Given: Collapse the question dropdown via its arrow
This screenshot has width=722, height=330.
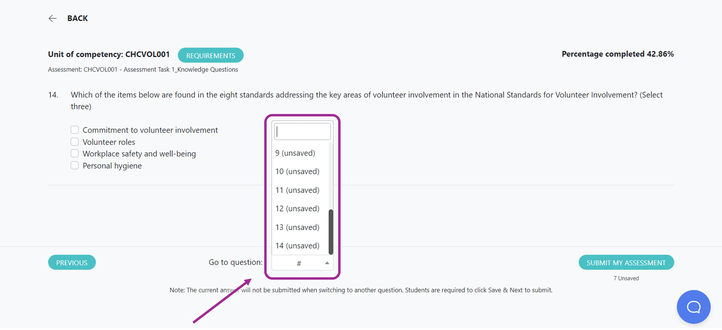Looking at the screenshot, I should (x=327, y=263).
